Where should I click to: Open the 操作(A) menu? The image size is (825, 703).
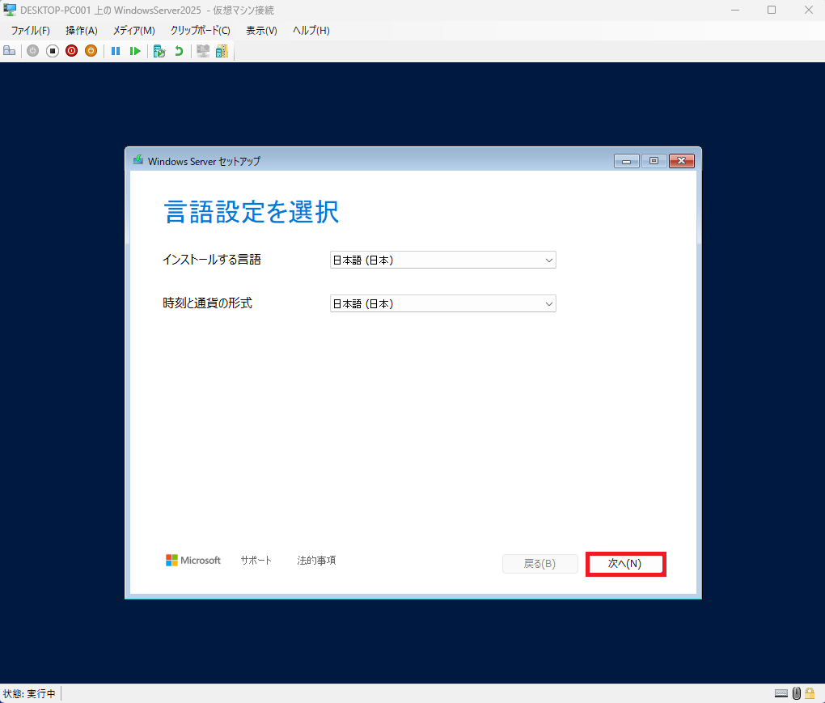coord(82,31)
